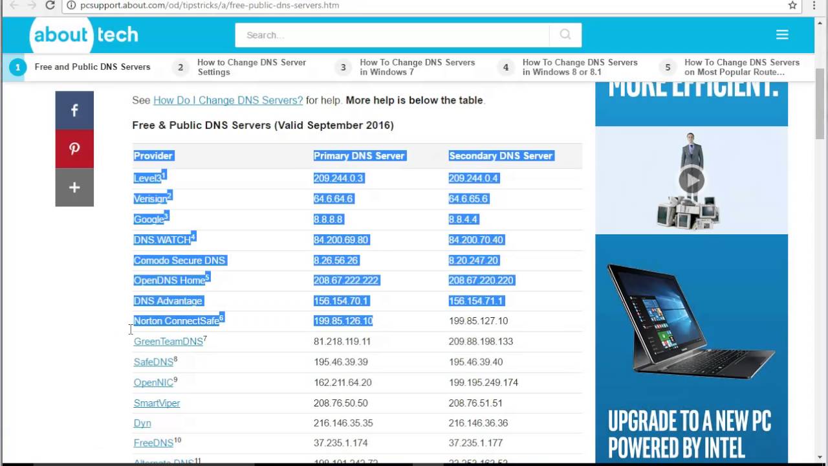
Task: Open the FreeDNS provider link
Action: point(153,443)
